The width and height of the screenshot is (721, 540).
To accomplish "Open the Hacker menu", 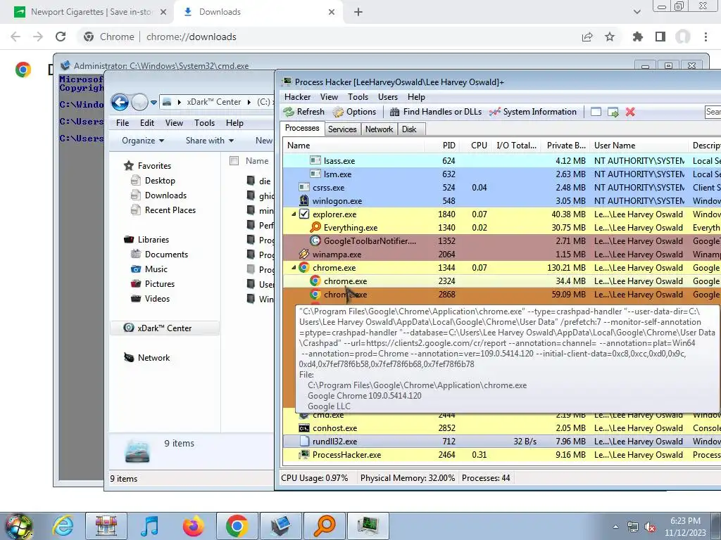I will point(298,97).
